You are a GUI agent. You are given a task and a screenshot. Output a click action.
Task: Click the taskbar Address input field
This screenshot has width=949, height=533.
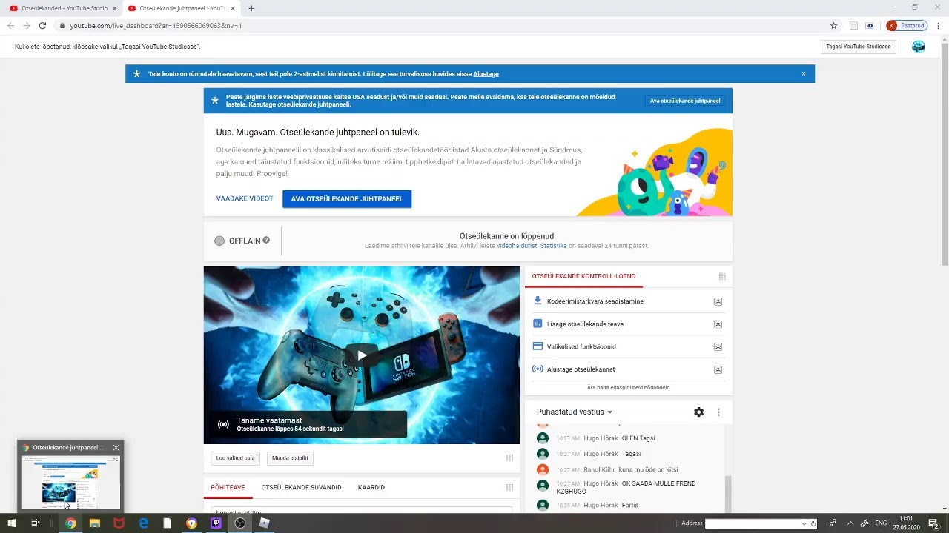[x=753, y=523]
